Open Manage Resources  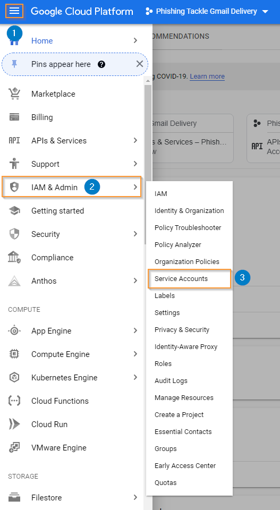point(189,398)
